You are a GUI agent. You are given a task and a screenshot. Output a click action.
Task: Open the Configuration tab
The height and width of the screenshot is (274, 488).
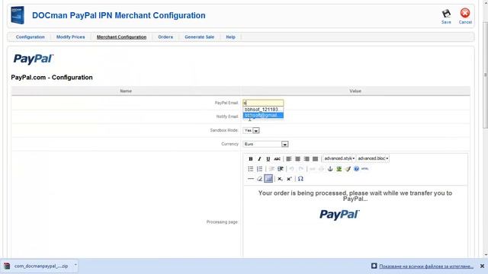tap(30, 37)
